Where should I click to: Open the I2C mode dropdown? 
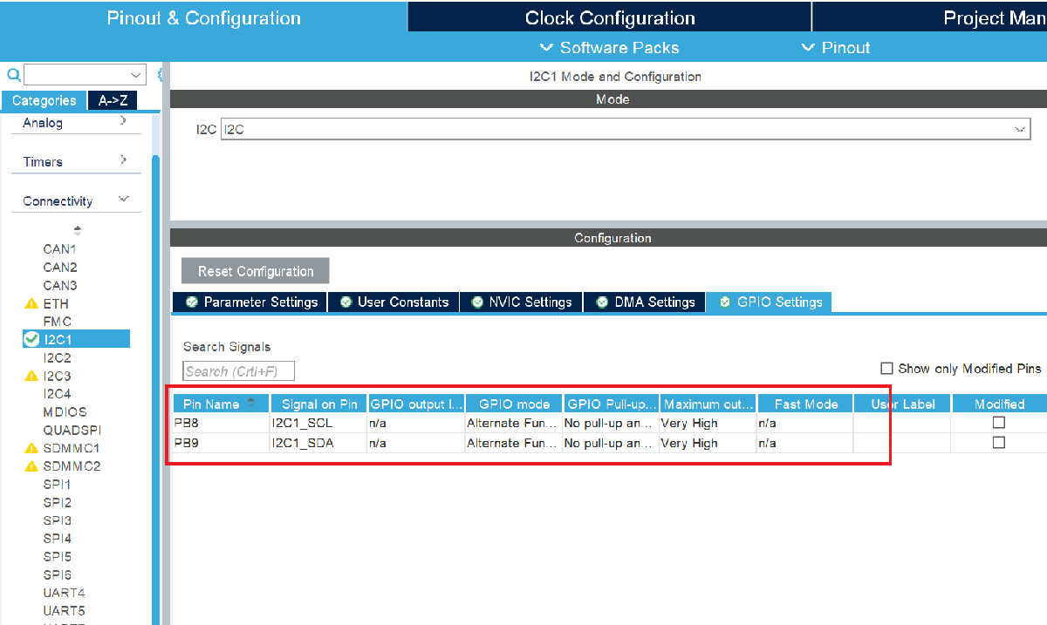click(1019, 128)
